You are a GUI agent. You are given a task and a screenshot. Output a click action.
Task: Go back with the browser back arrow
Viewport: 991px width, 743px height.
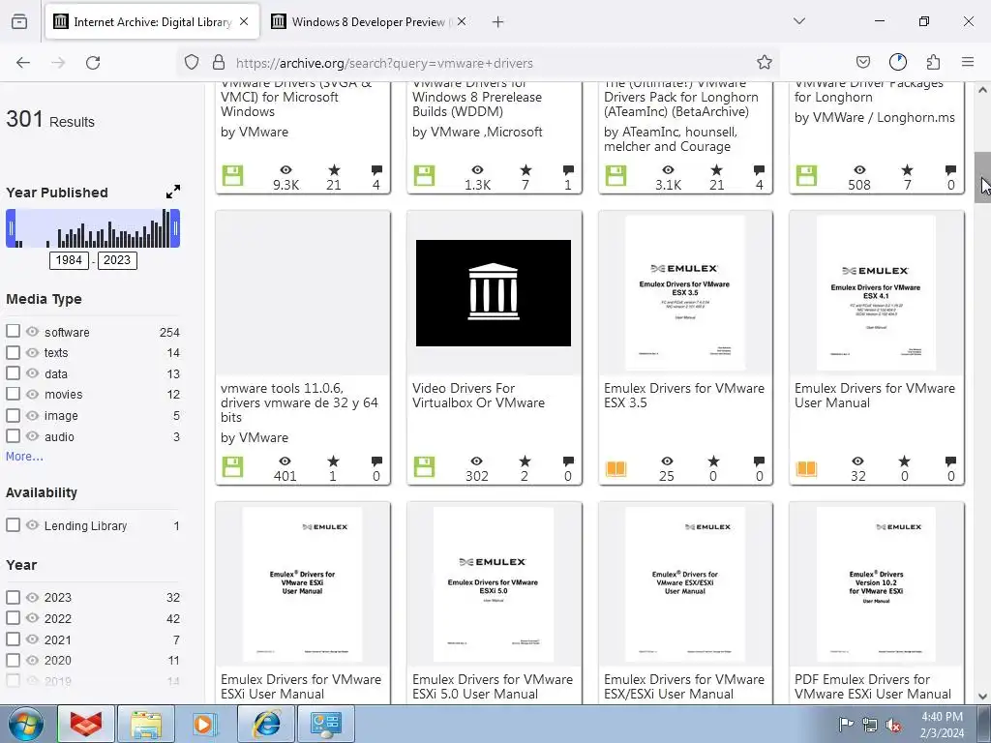23,63
